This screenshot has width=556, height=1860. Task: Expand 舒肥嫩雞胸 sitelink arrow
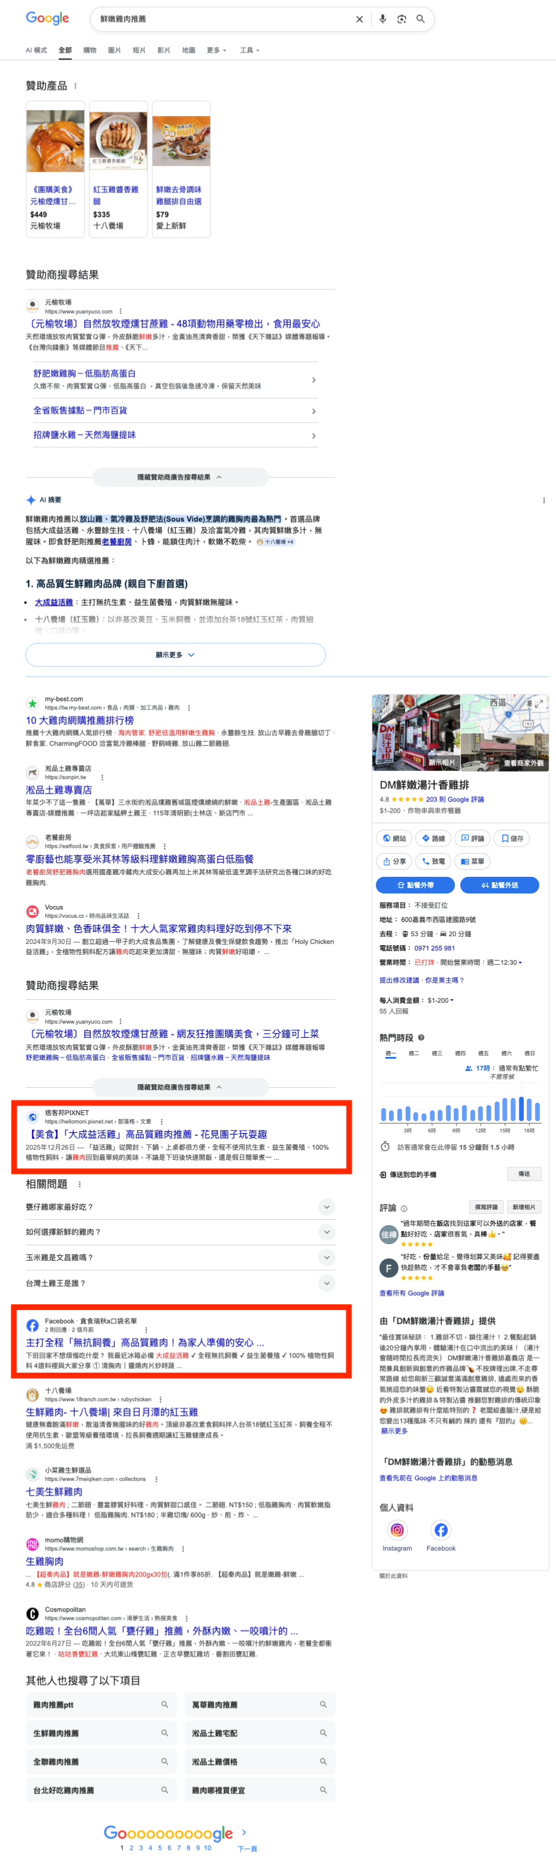click(313, 380)
